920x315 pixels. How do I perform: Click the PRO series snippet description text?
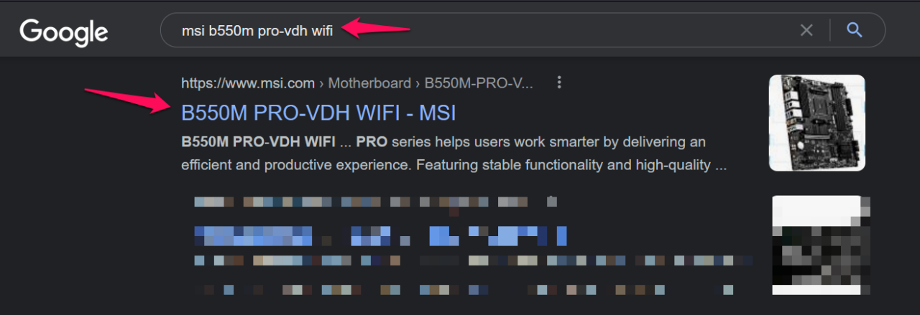coord(454,153)
